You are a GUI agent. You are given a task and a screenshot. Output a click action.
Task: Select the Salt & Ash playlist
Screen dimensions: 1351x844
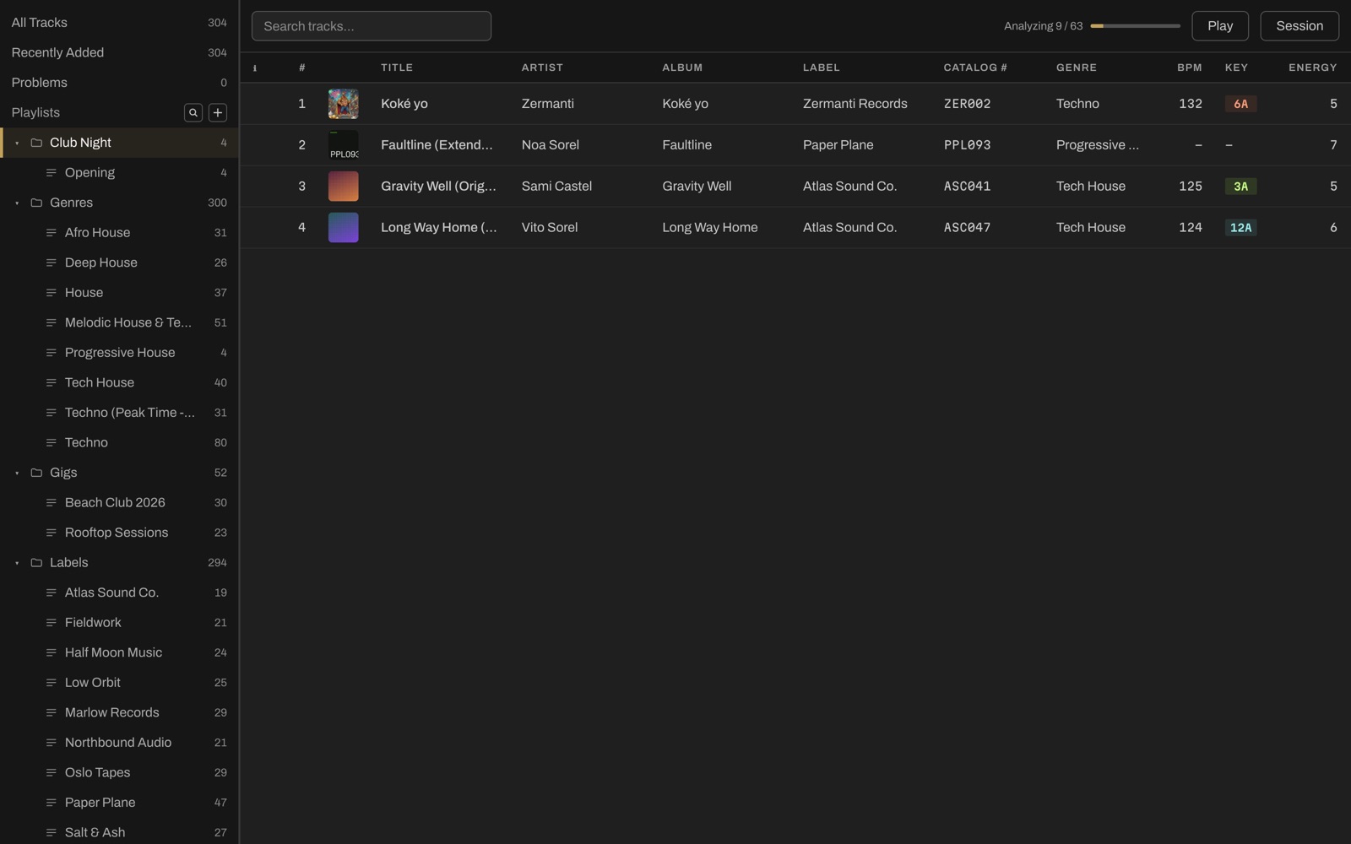[x=119, y=833]
